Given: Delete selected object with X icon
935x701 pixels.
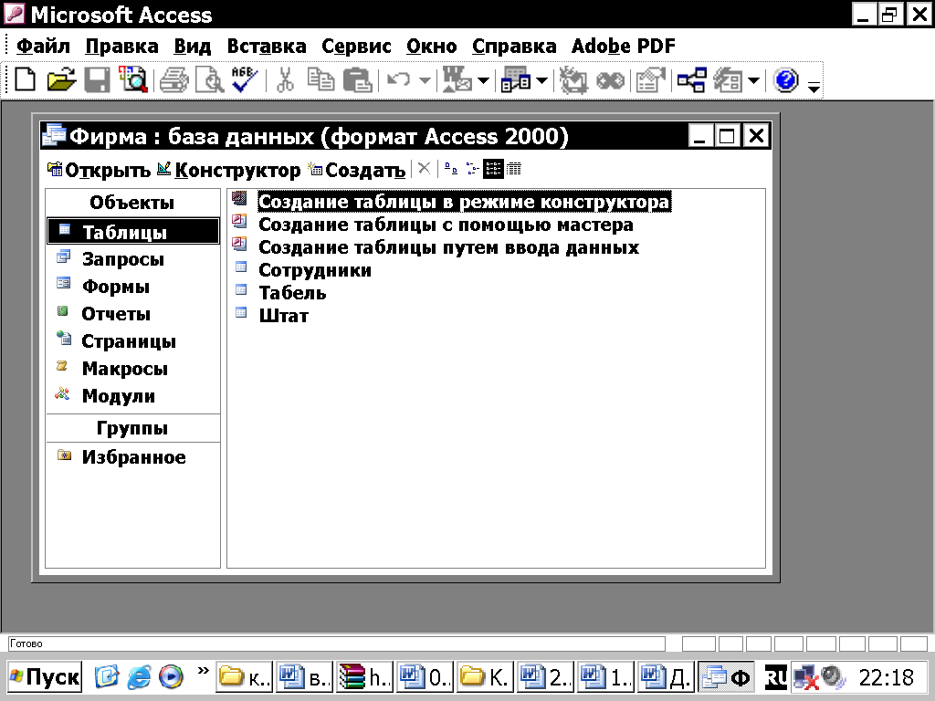Looking at the screenshot, I should point(424,169).
